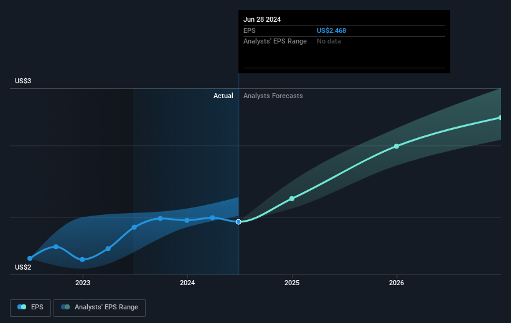
Task: Select the last forecast point at right edge
Action: [500, 118]
